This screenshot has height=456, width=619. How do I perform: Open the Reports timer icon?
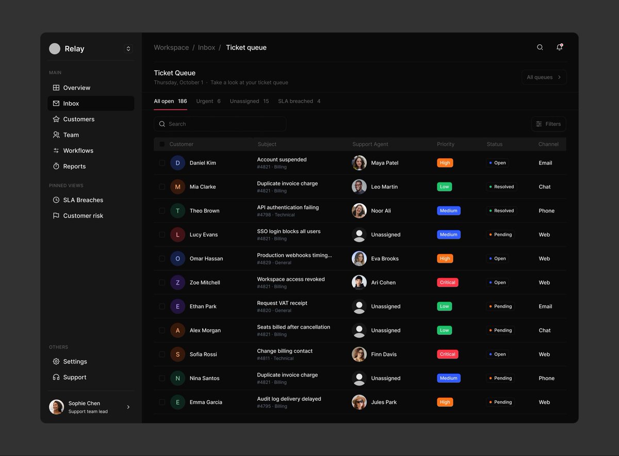point(56,167)
